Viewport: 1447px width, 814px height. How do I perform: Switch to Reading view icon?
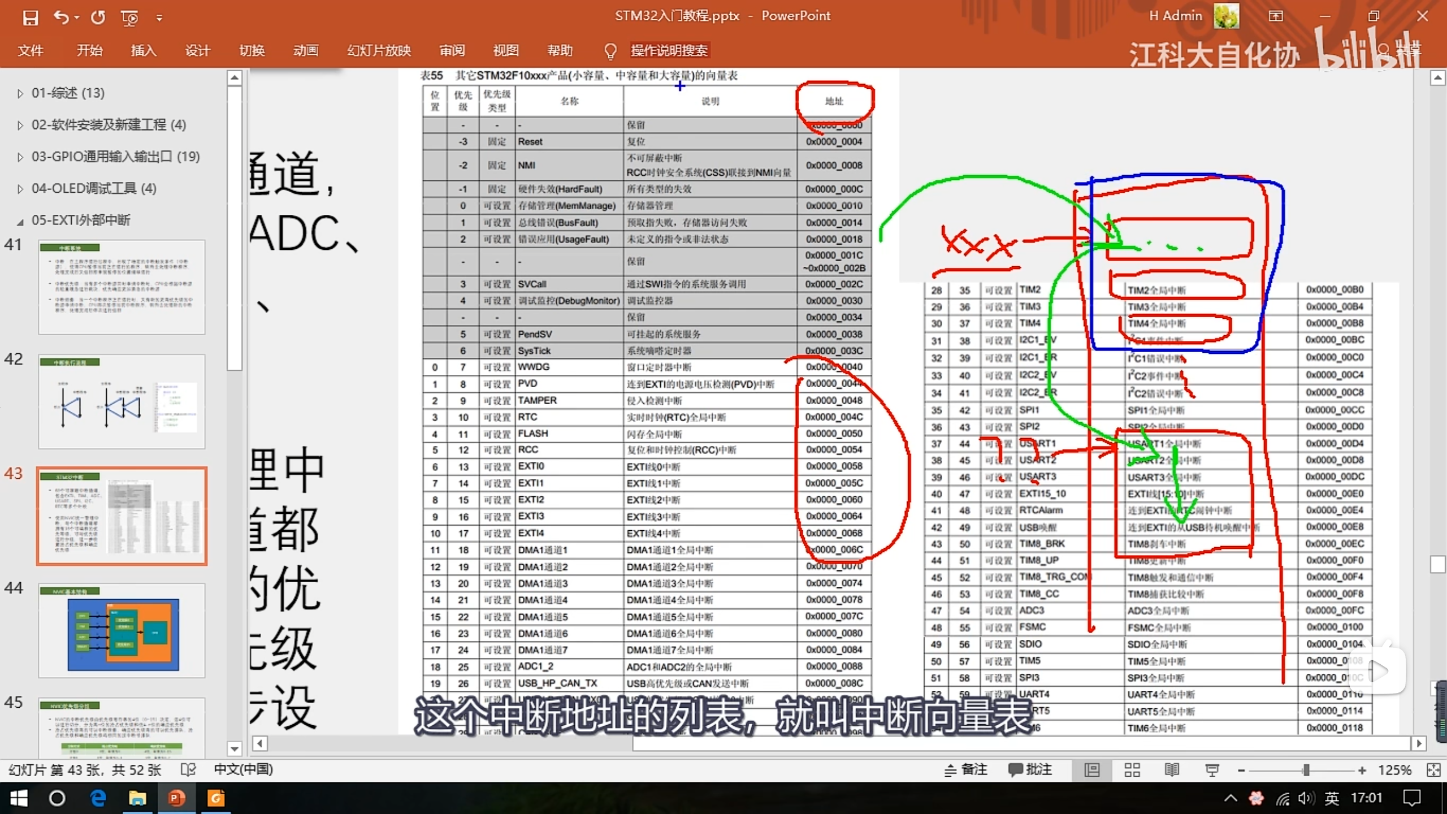[1172, 770]
